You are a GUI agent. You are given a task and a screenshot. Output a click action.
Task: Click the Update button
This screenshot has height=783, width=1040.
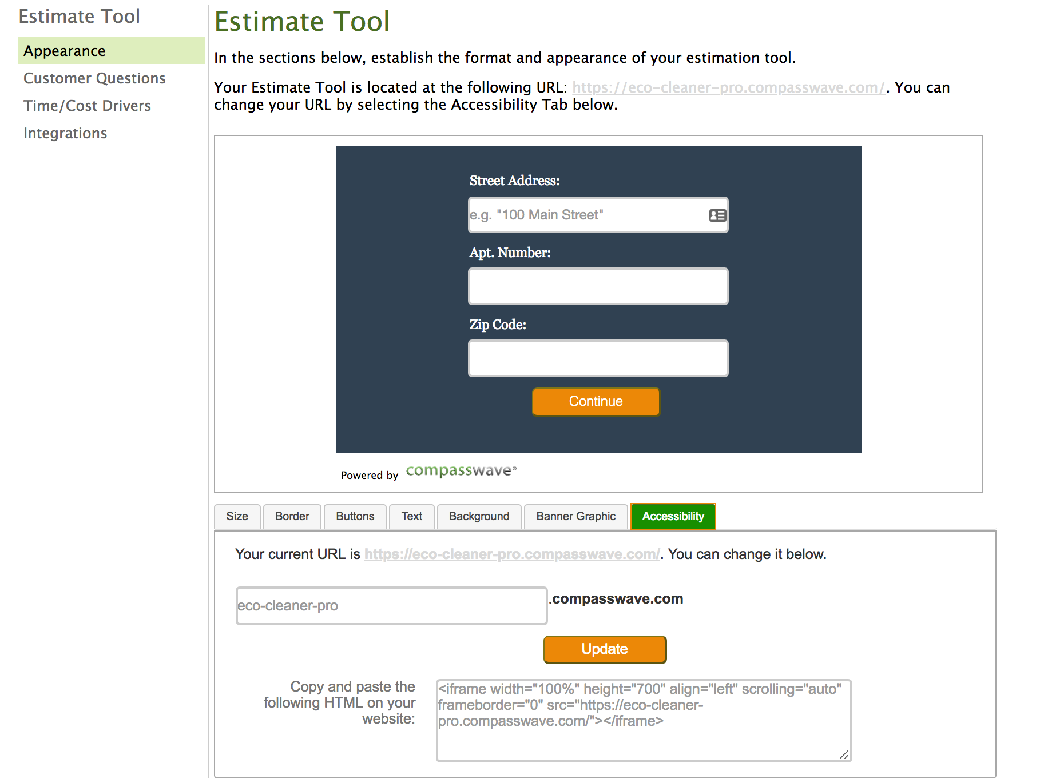(604, 649)
